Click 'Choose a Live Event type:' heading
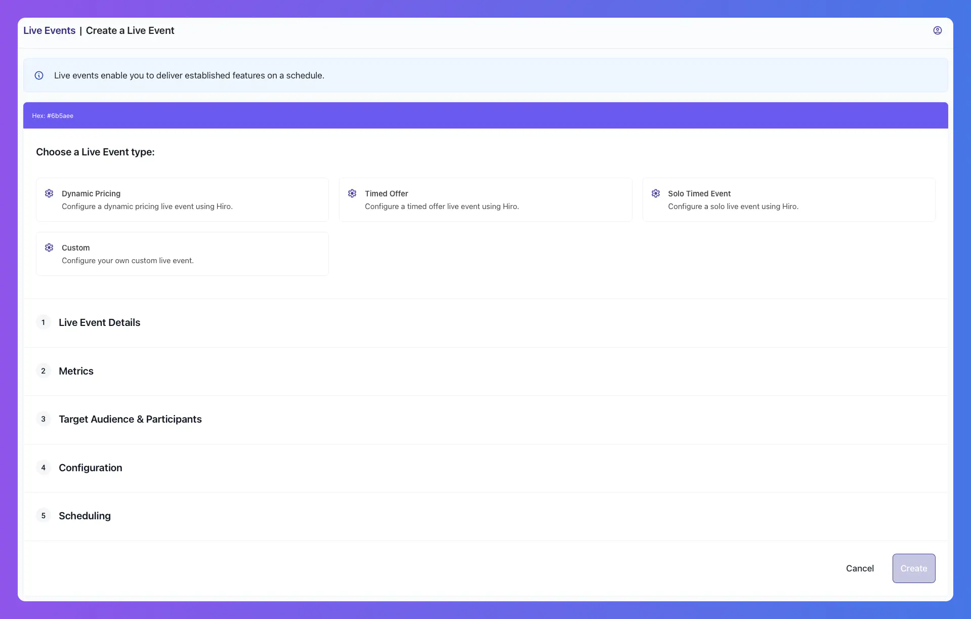This screenshot has width=971, height=619. pyautogui.click(x=95, y=152)
